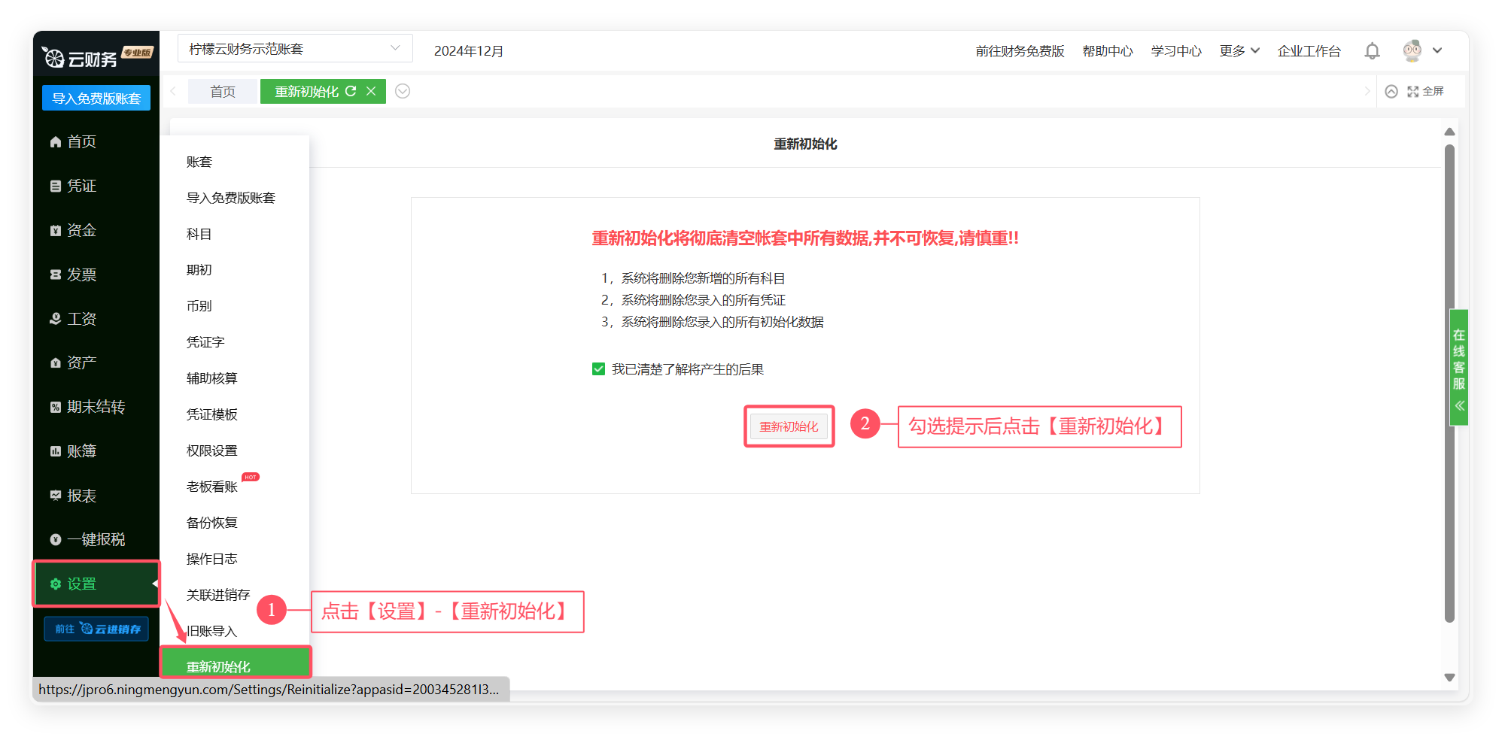Open 凭证 in the left sidebar
Screen dimensions: 1502x734
(x=81, y=186)
